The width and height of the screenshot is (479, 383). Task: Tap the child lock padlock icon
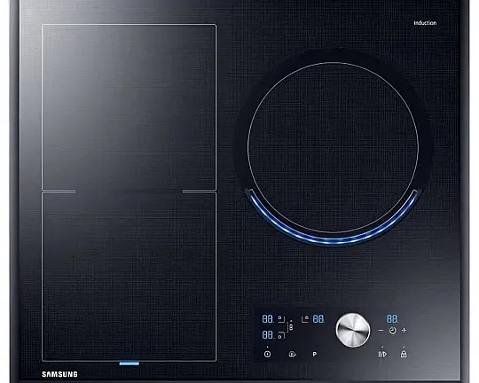pos(404,354)
